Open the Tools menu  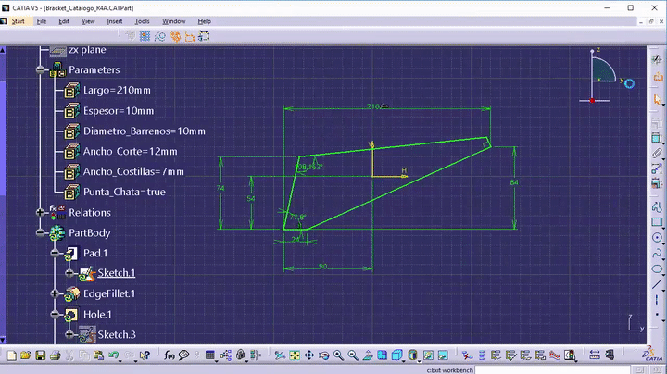tap(142, 21)
